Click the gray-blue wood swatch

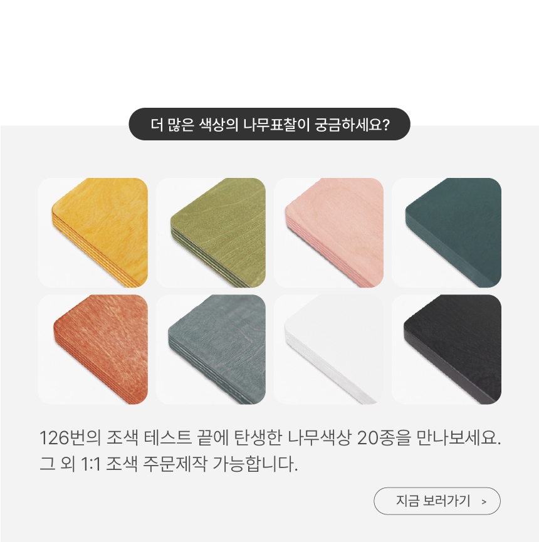tap(211, 350)
